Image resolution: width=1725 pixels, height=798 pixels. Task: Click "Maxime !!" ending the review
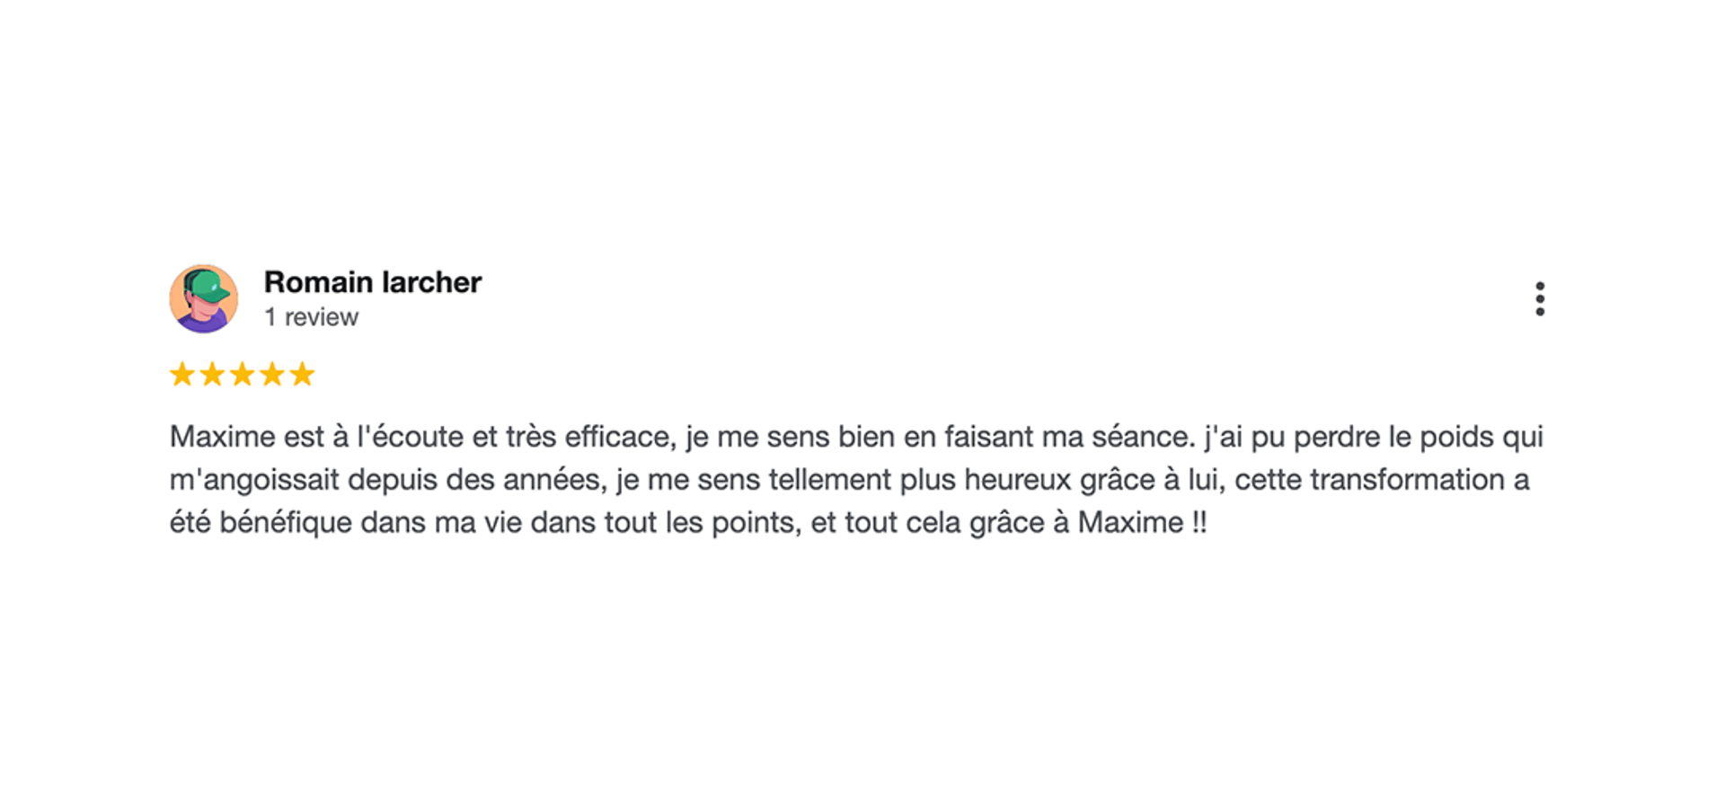1143,523
